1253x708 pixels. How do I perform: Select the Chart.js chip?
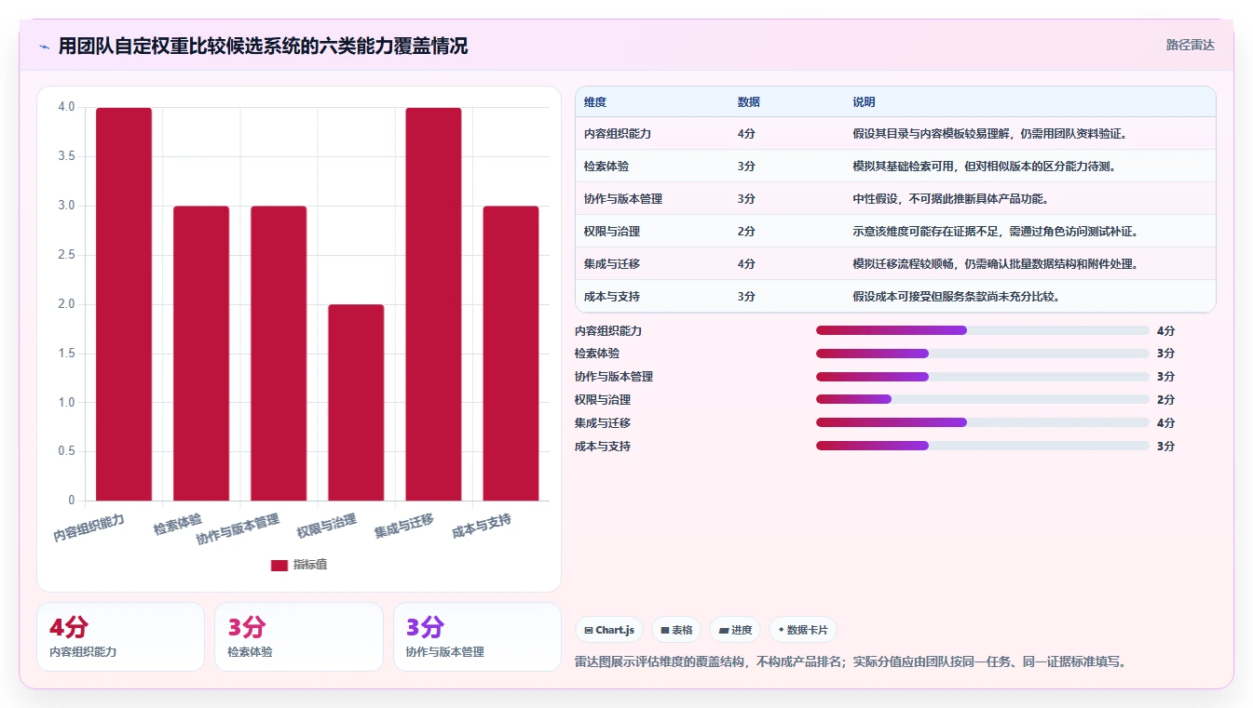coord(609,630)
